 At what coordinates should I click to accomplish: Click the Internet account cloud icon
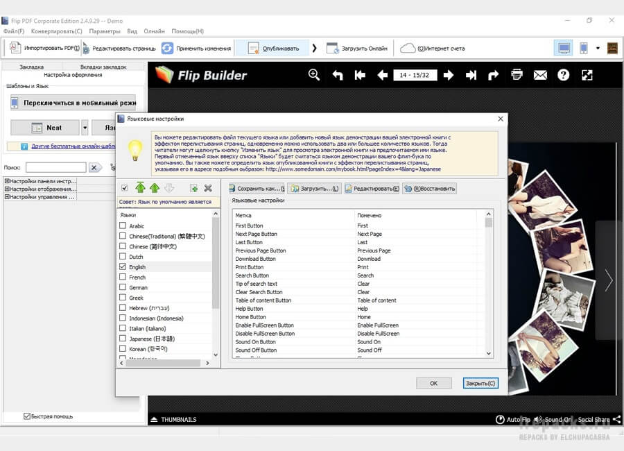[408, 48]
